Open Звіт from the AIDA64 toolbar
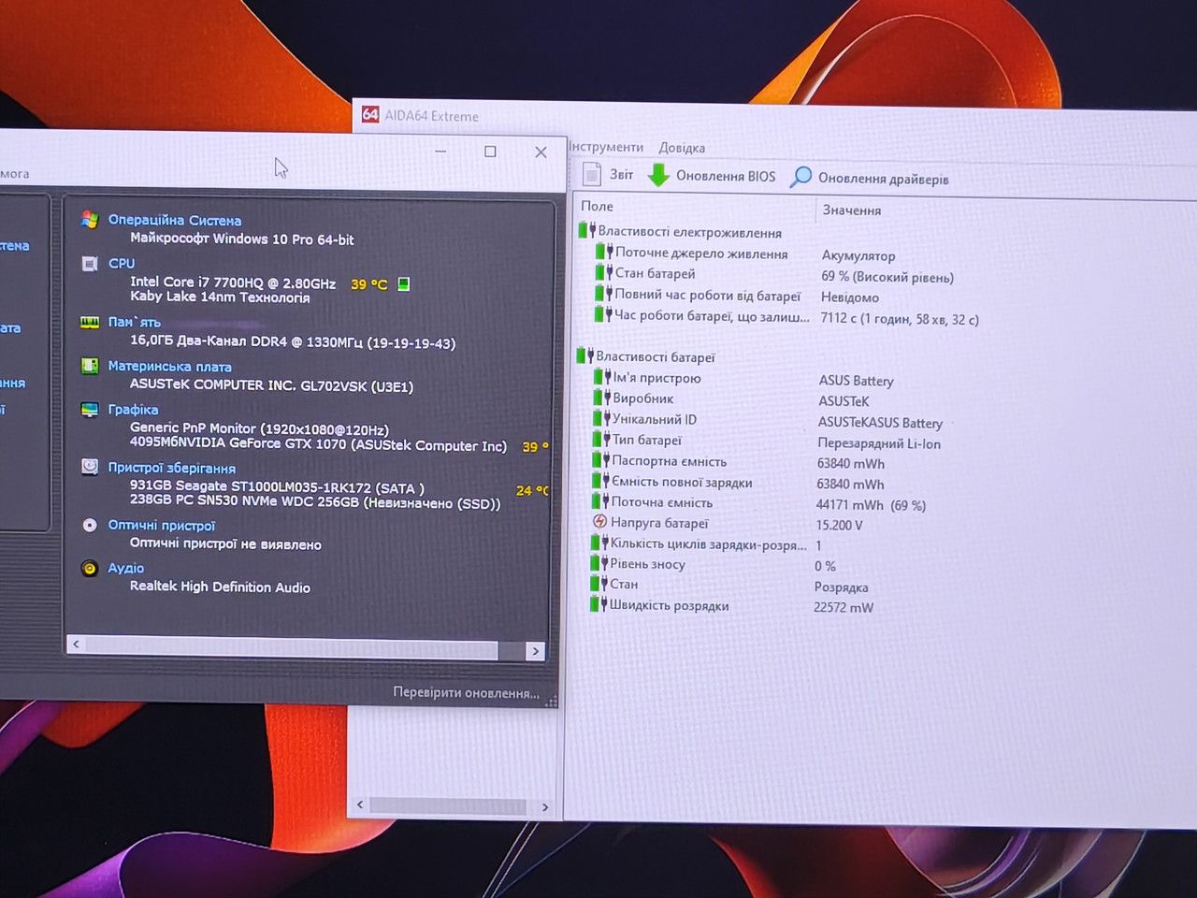 pyautogui.click(x=608, y=174)
